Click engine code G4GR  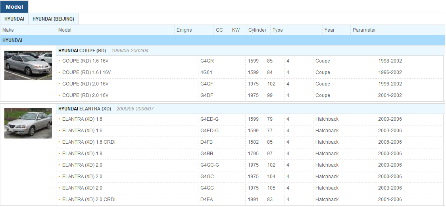[207, 61]
